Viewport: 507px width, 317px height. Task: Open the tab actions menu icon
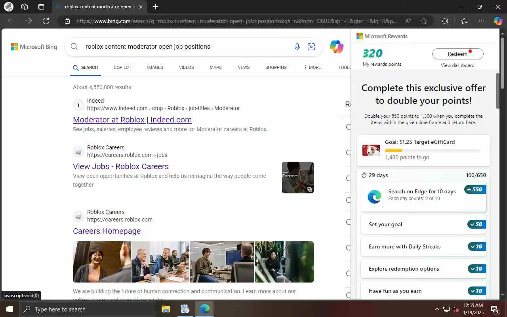click(x=41, y=7)
